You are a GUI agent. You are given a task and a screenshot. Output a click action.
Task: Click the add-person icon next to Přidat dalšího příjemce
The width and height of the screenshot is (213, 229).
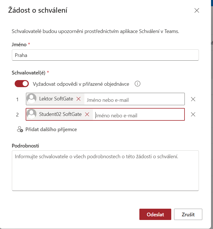(x=20, y=129)
